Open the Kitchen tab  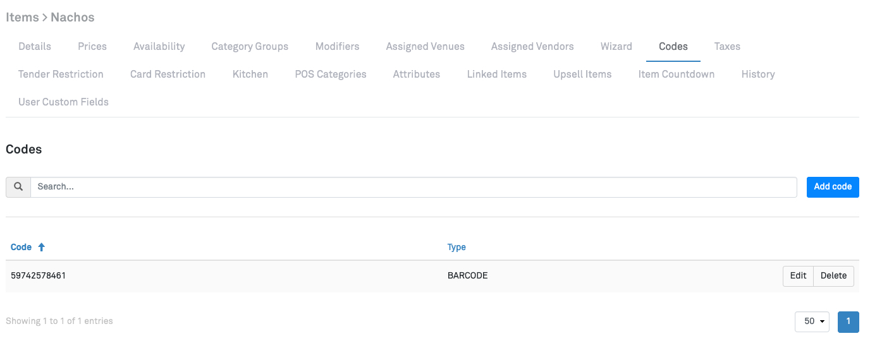coord(250,75)
